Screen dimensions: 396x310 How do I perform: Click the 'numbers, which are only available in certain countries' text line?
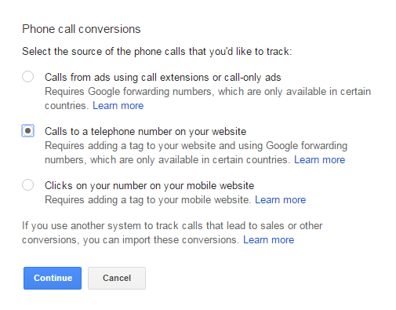pos(167,160)
